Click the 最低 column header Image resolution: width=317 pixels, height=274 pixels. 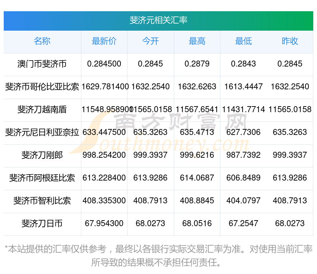[243, 41]
